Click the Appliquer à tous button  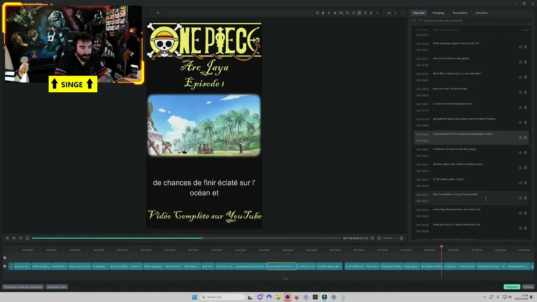point(57,287)
